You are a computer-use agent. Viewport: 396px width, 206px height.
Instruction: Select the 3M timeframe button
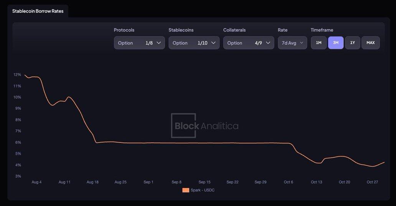coord(336,43)
